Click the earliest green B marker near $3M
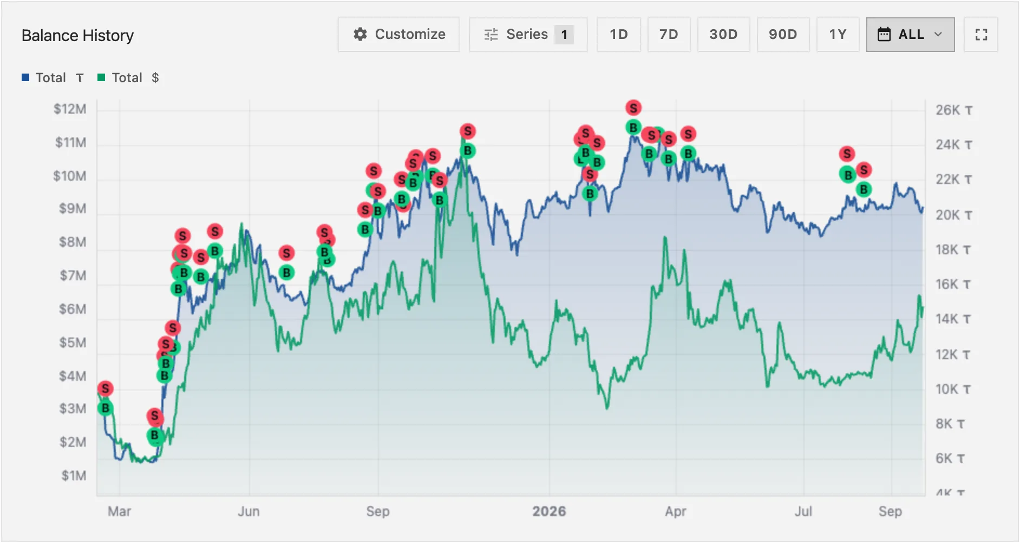This screenshot has width=1020, height=542. [105, 408]
